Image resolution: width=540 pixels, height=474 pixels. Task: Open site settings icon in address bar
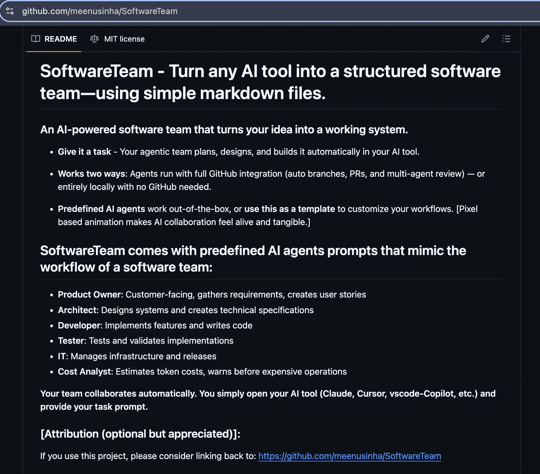click(x=10, y=11)
